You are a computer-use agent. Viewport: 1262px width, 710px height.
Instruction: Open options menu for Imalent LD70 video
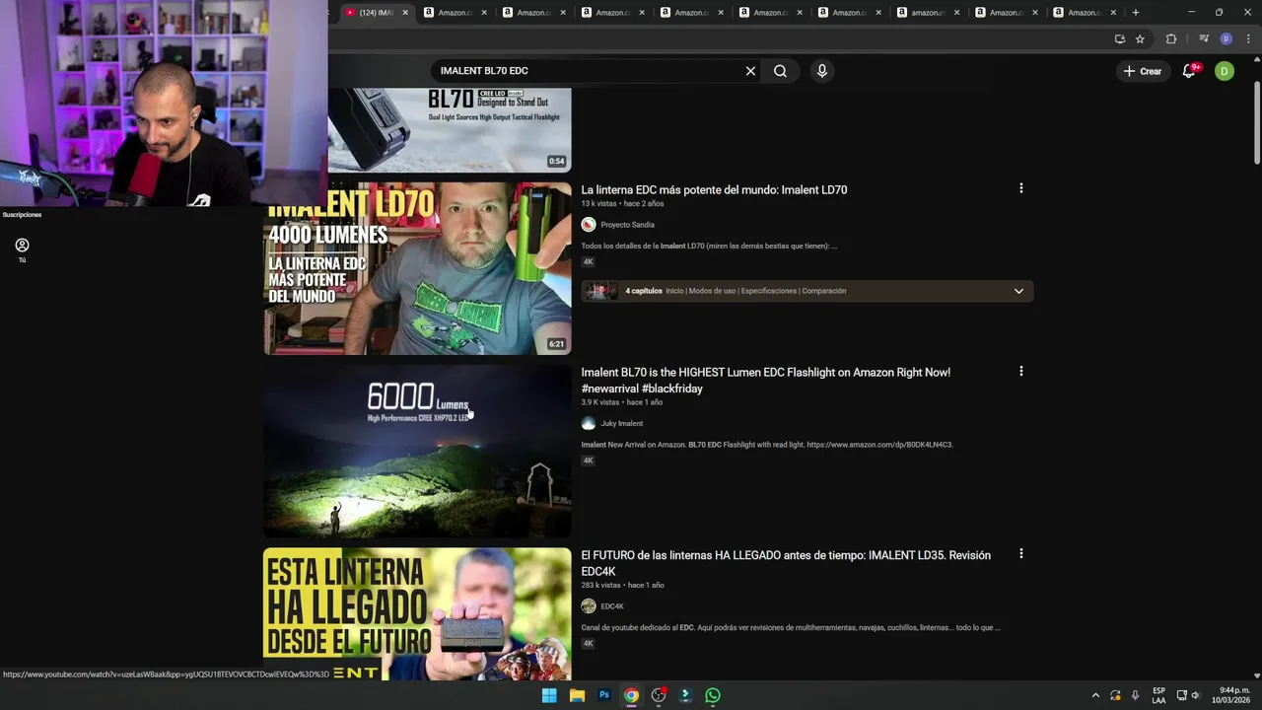(1020, 188)
